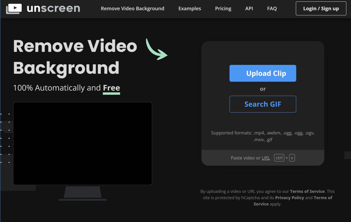Navigate to the API page

[x=249, y=8]
